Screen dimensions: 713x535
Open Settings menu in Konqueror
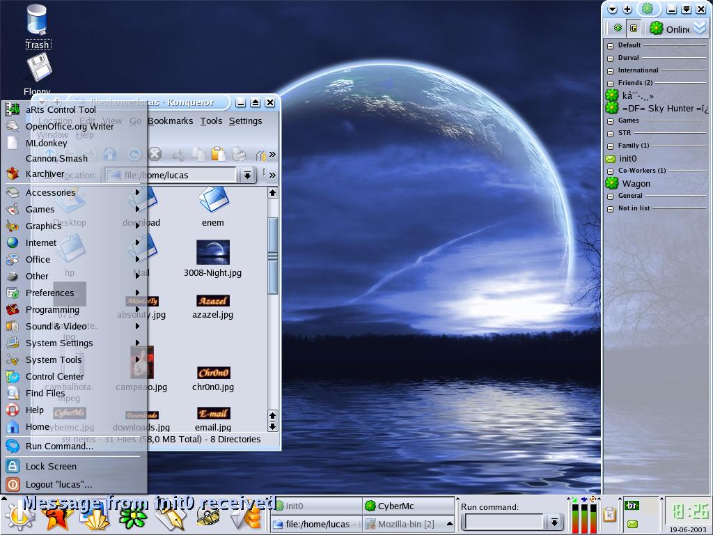click(246, 121)
